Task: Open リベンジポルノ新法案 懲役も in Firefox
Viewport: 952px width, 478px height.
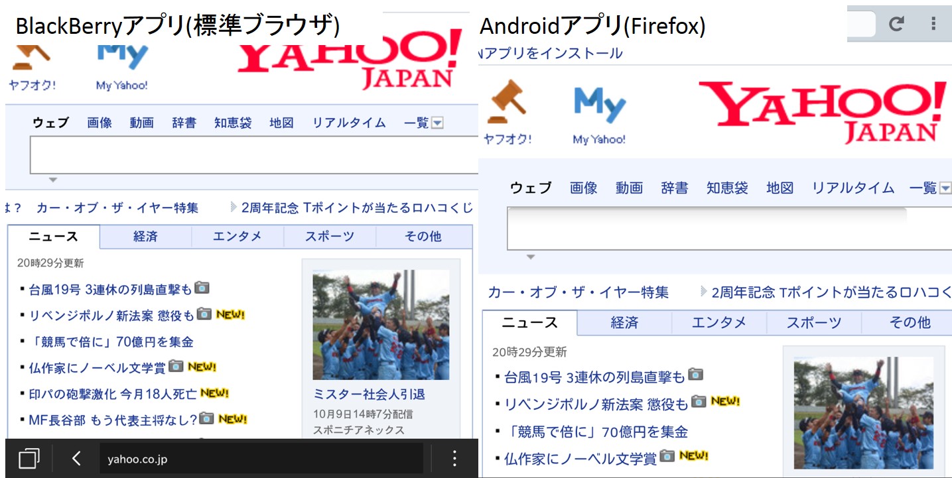Action: pyautogui.click(x=596, y=404)
